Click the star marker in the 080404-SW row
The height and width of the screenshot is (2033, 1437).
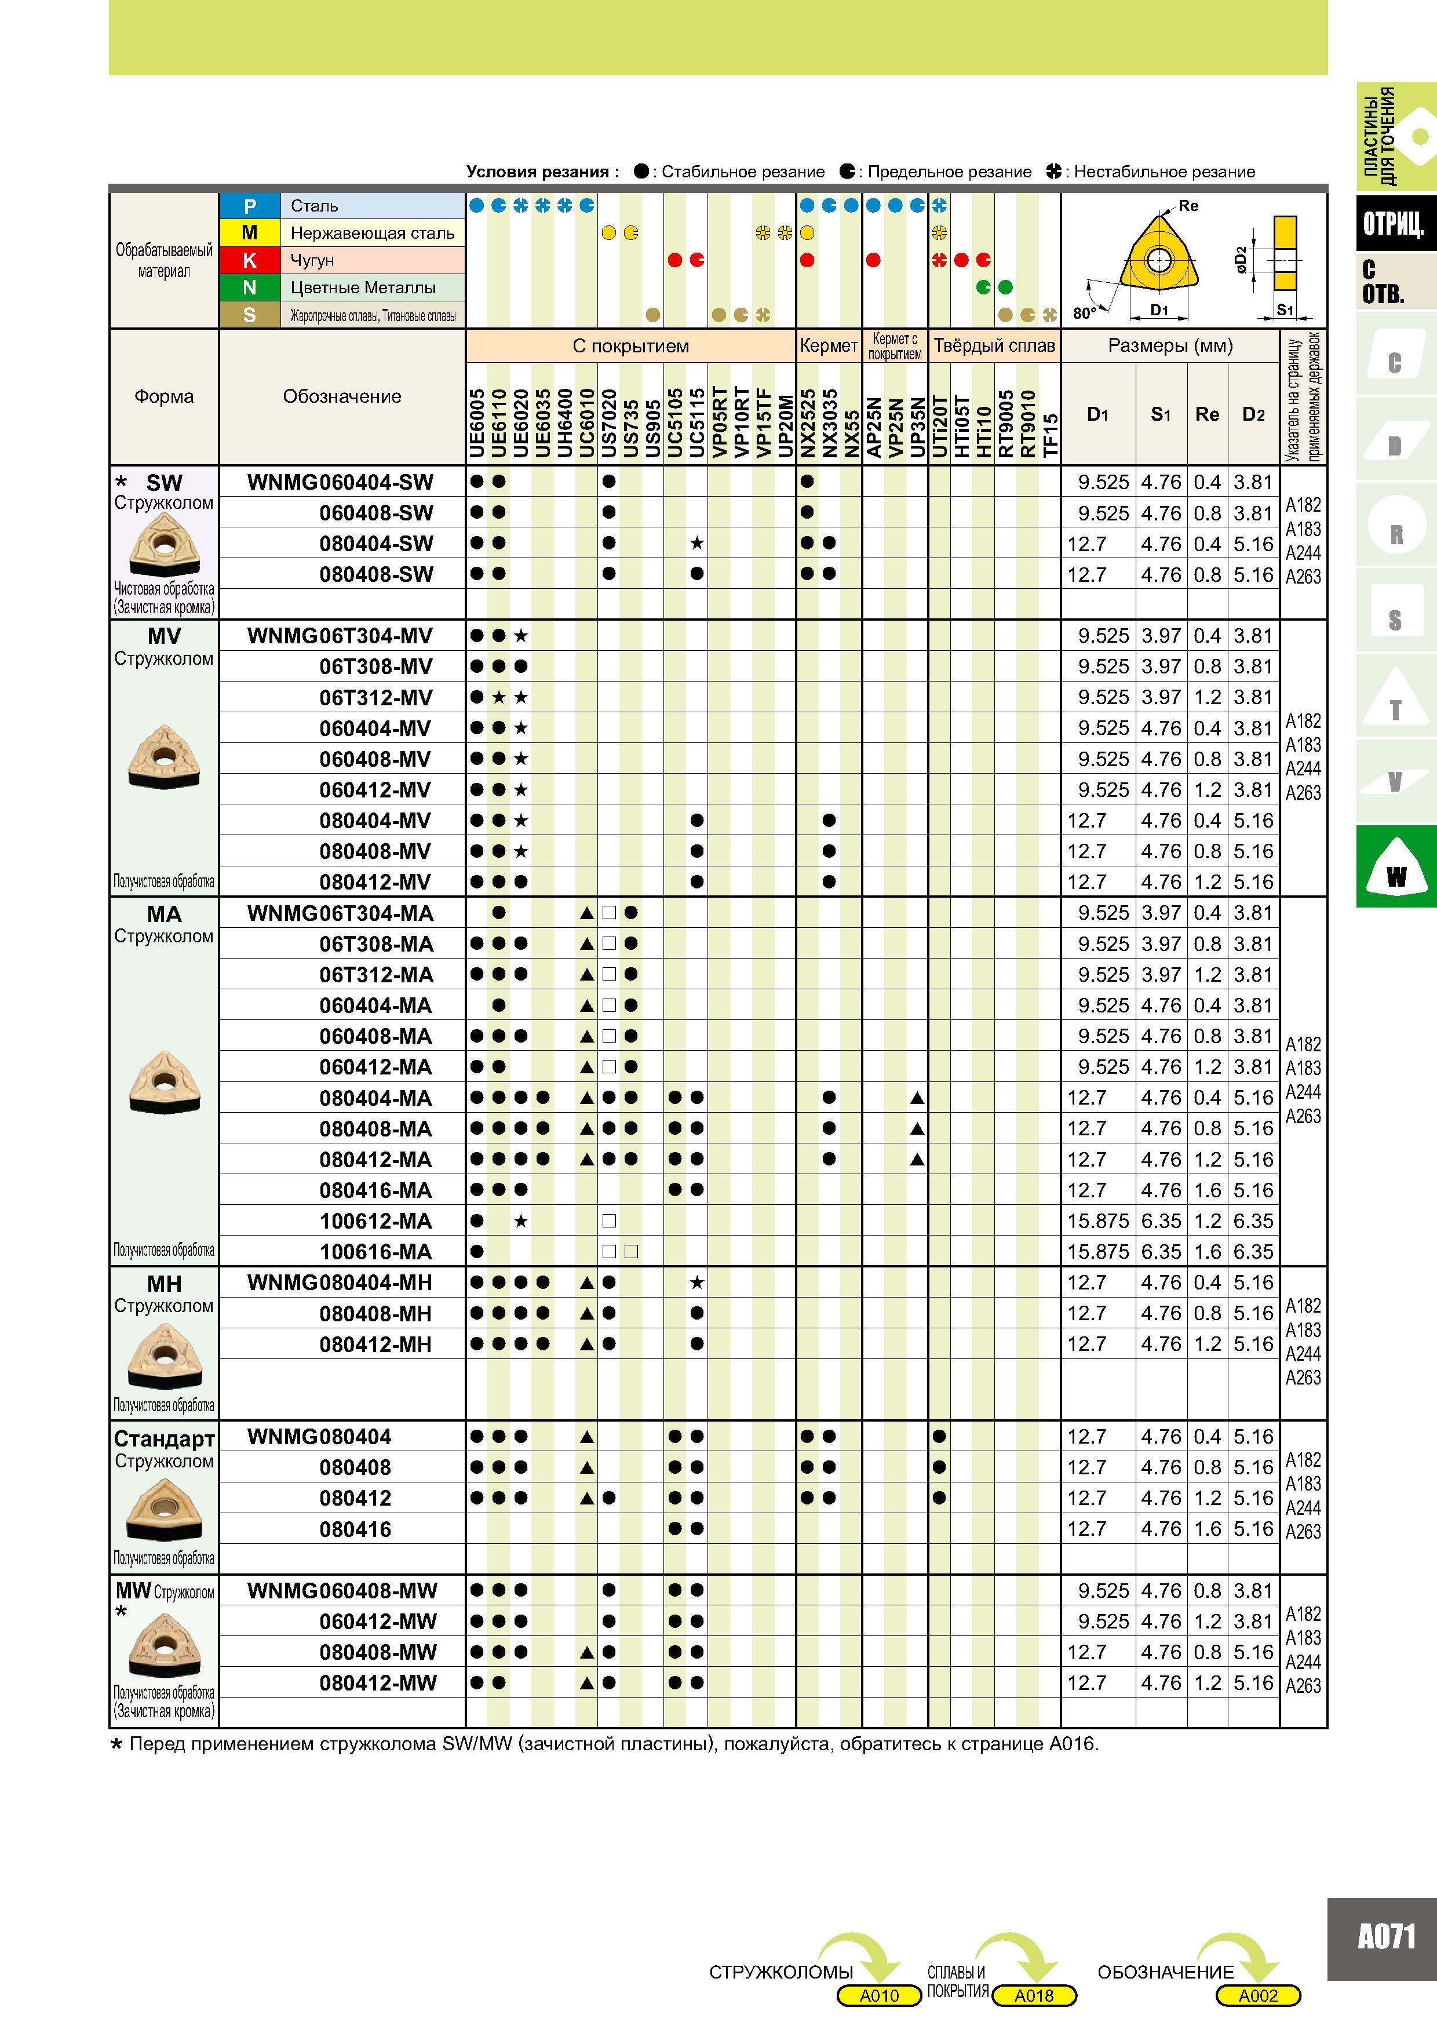click(697, 543)
